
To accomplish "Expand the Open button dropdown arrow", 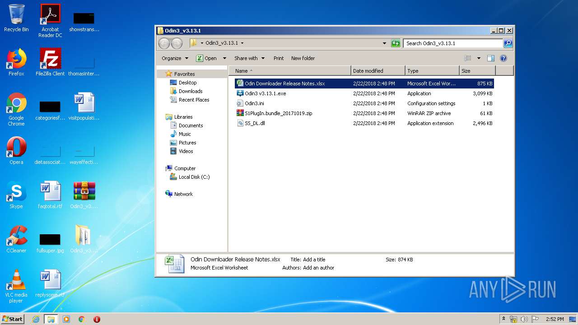I will point(224,58).
